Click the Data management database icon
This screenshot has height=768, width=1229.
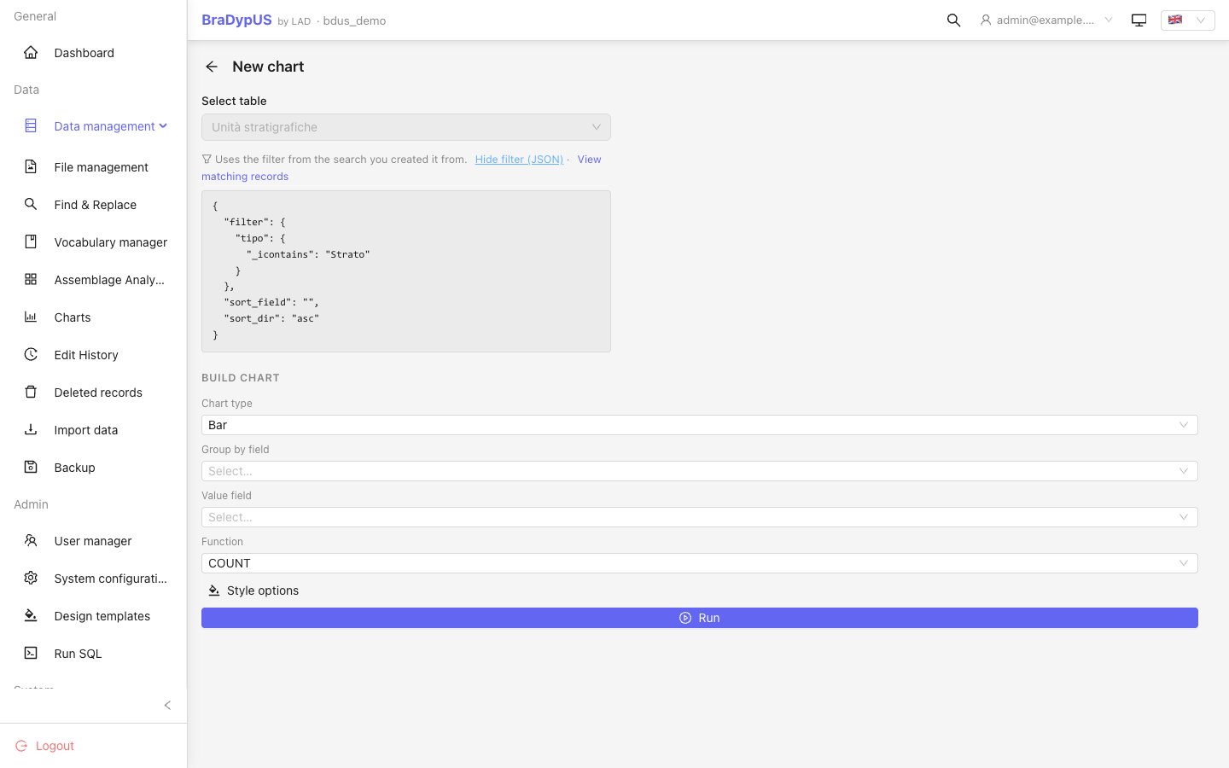(x=31, y=126)
